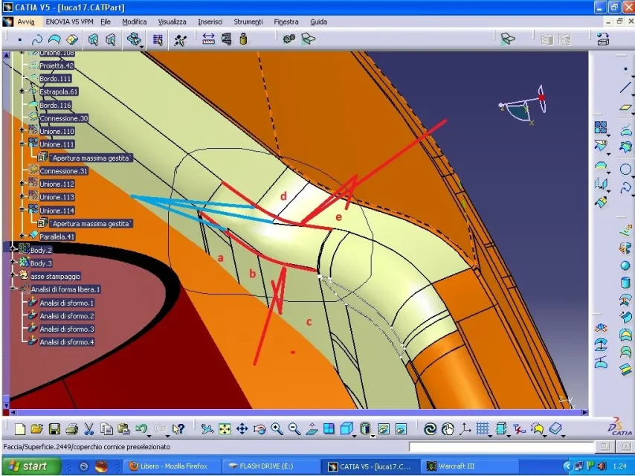Expand the Body.3 tree node

click(x=13, y=263)
